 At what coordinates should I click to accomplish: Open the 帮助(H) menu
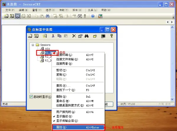pyautogui.click(x=106, y=10)
